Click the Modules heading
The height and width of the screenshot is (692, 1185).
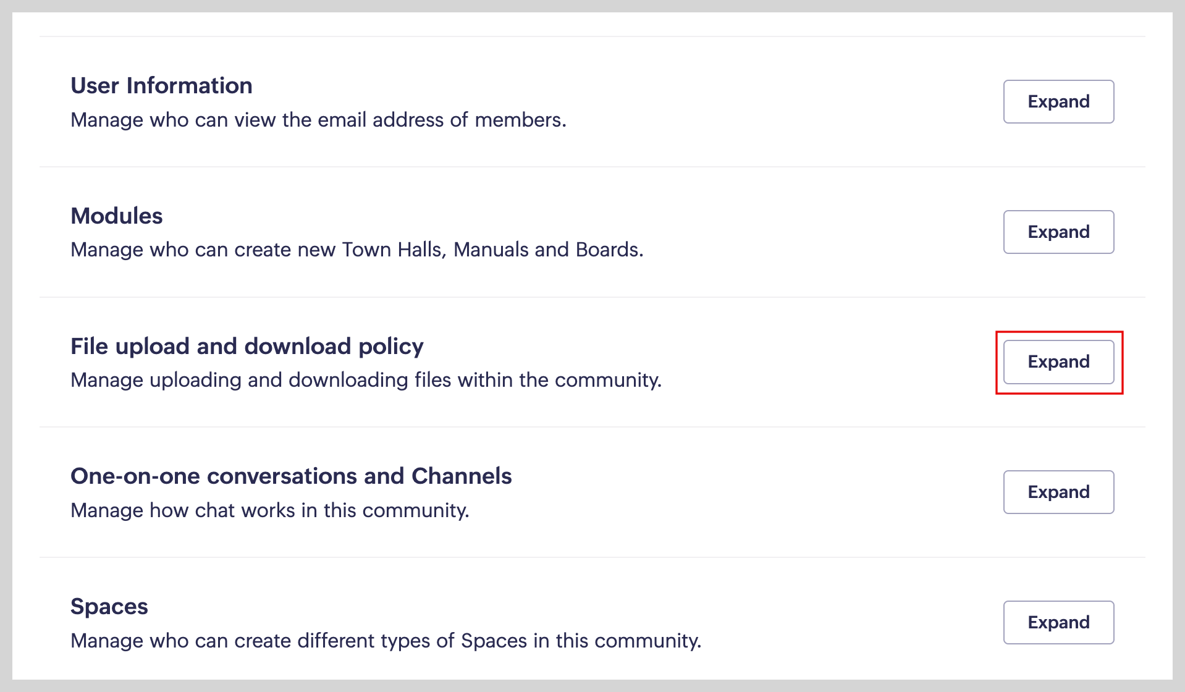tap(117, 216)
